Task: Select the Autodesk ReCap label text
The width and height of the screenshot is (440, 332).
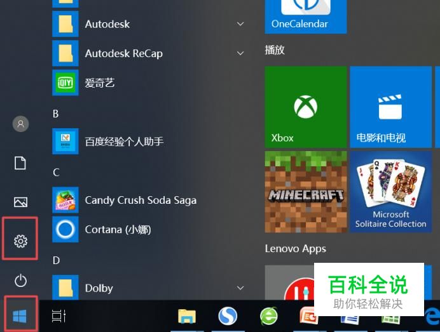Action: point(124,53)
